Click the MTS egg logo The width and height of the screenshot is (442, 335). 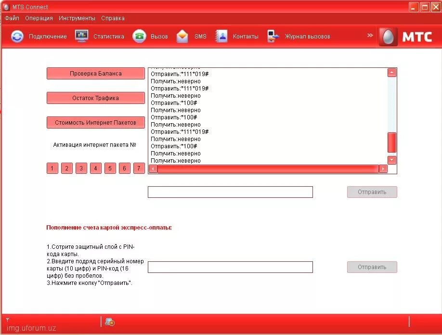pyautogui.click(x=388, y=37)
